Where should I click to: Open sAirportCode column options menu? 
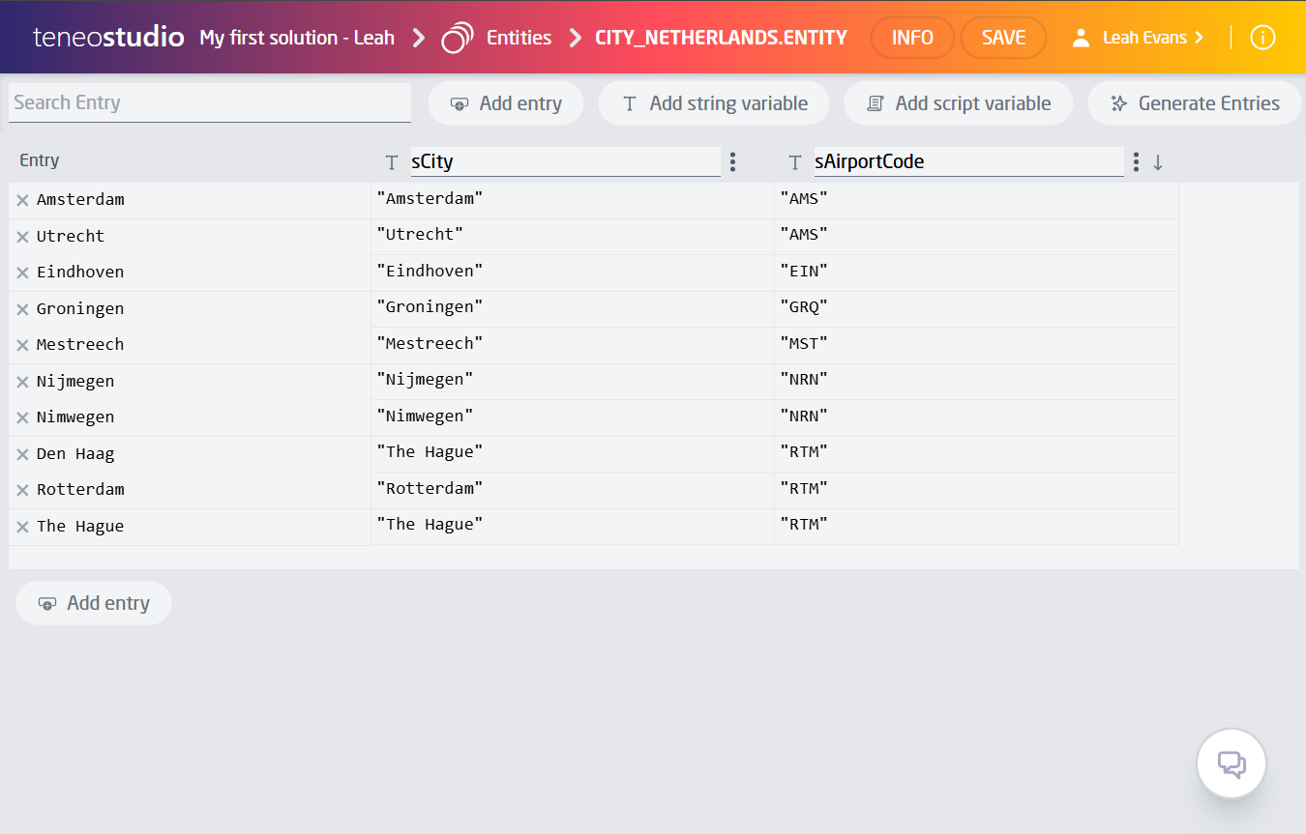(1136, 161)
